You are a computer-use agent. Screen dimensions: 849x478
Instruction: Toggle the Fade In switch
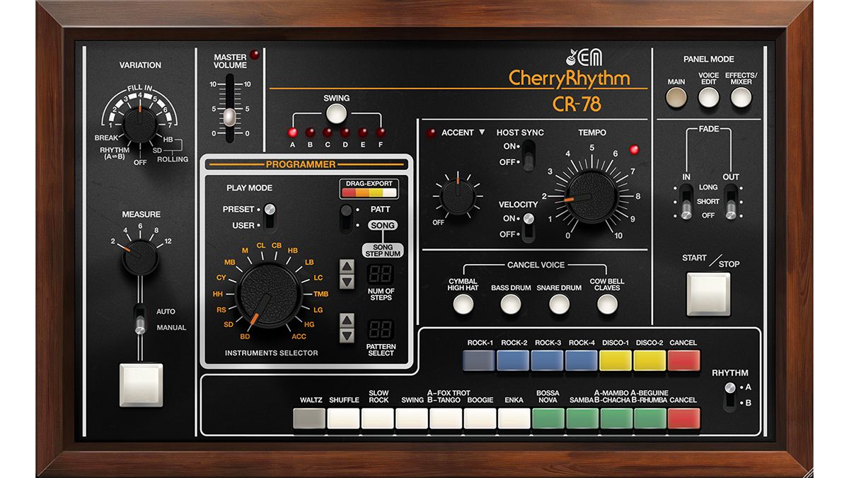[x=685, y=201]
